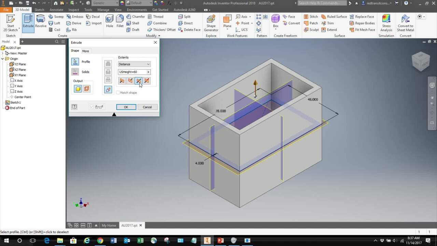The width and height of the screenshot is (437, 246).
Task: Enable the Match shape checkbox
Action: 118,92
